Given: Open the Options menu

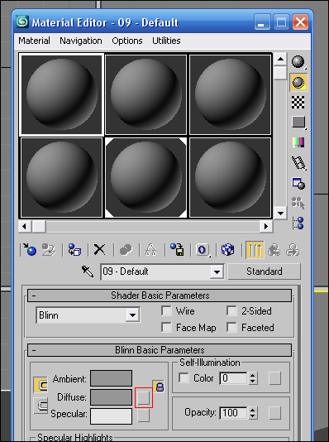Looking at the screenshot, I should [x=127, y=41].
